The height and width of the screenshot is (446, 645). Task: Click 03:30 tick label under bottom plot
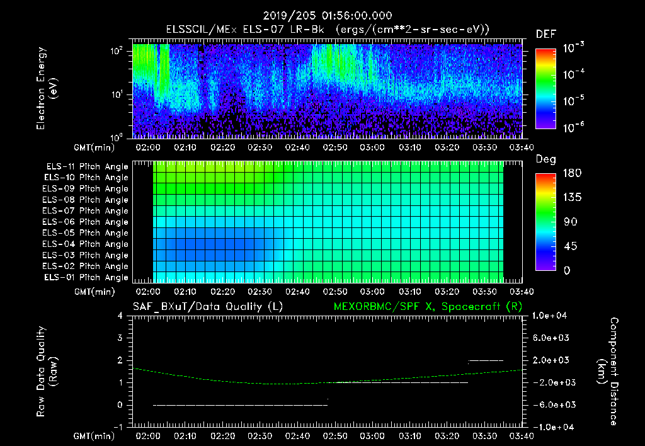tap(484, 436)
